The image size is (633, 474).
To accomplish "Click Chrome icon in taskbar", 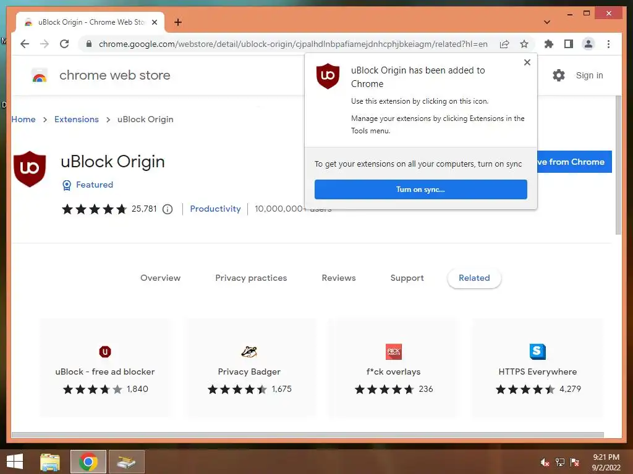I will point(88,462).
